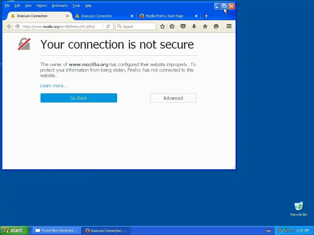Click Insecure Connection taskbar button

point(106,231)
